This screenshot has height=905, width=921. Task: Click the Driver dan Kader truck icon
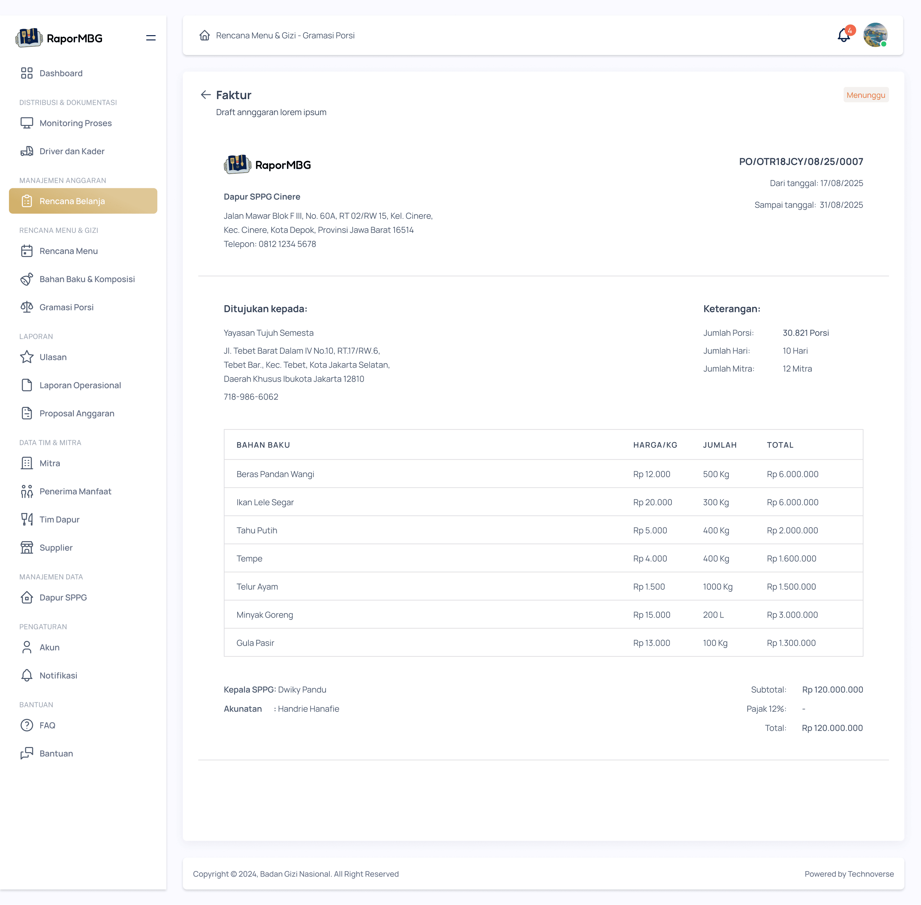pos(27,151)
